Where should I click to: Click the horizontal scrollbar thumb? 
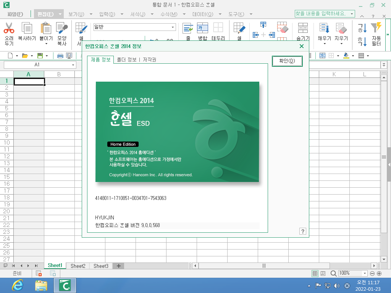(x=264, y=266)
